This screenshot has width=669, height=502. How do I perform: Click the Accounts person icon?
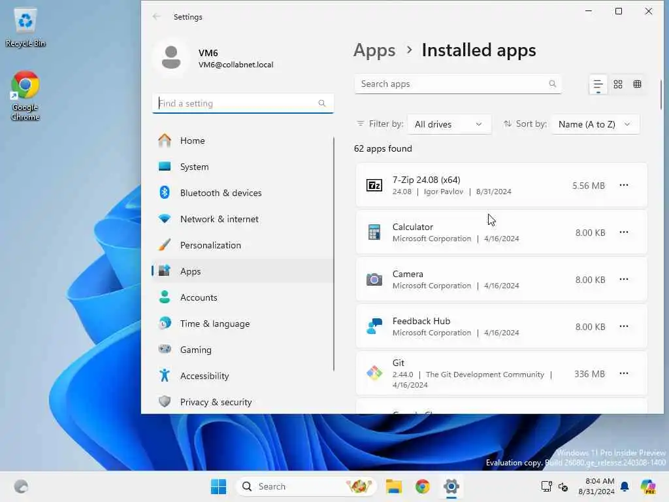(164, 297)
